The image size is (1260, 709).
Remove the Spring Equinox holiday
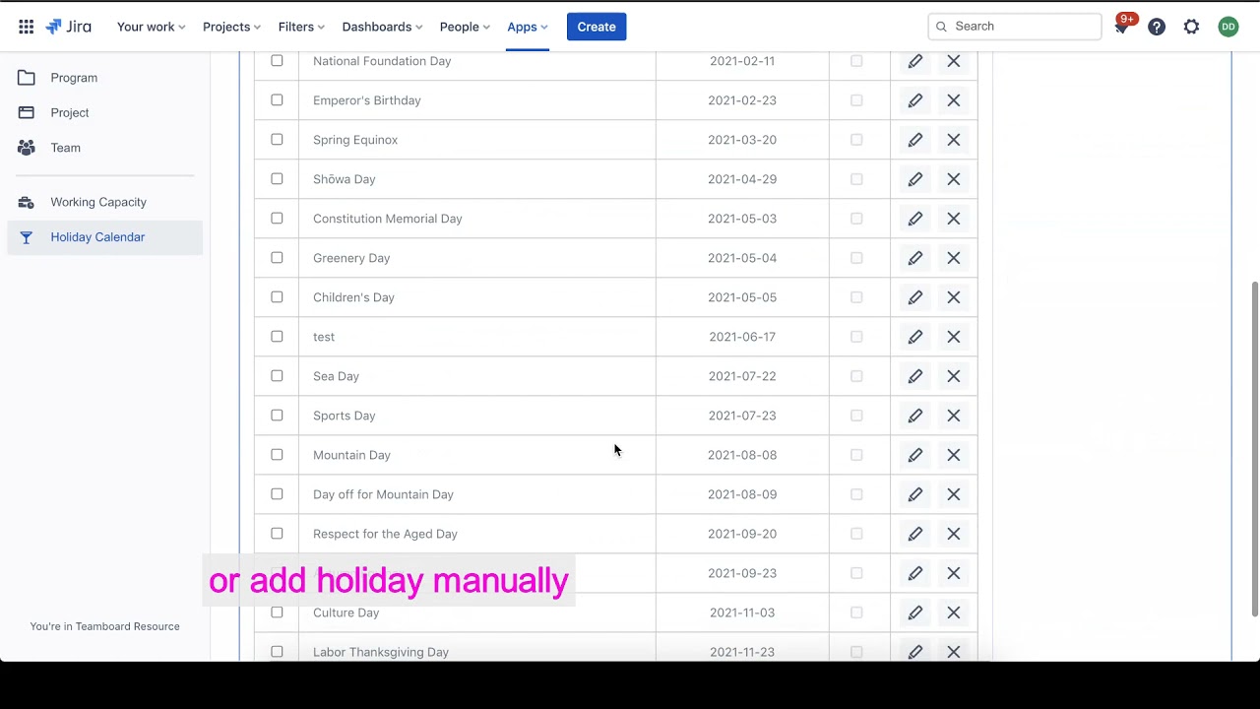tap(954, 140)
